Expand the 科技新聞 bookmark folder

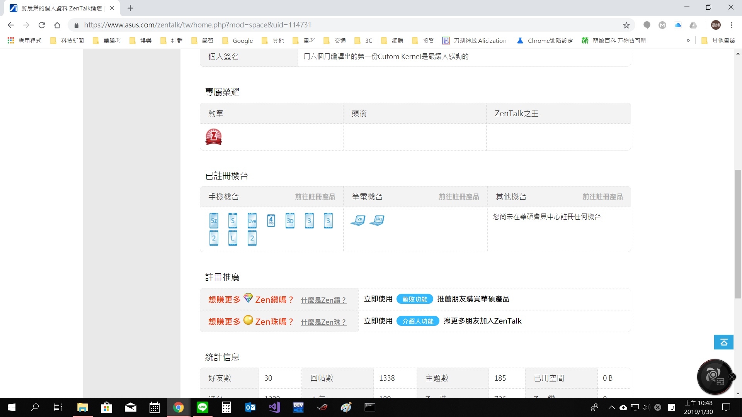click(x=67, y=41)
